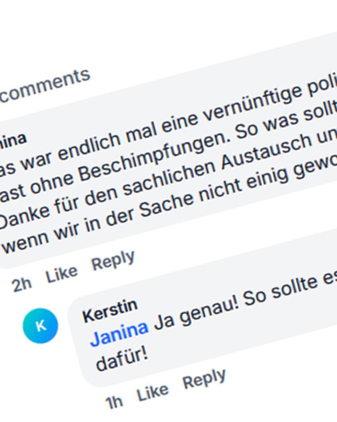Click the comments count heading

(44, 85)
